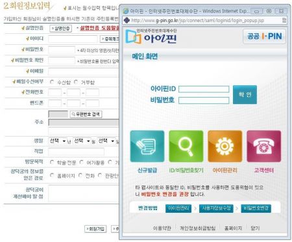Focus the middle 전화번호 box
The height and width of the screenshot is (242, 292).
(73, 92)
